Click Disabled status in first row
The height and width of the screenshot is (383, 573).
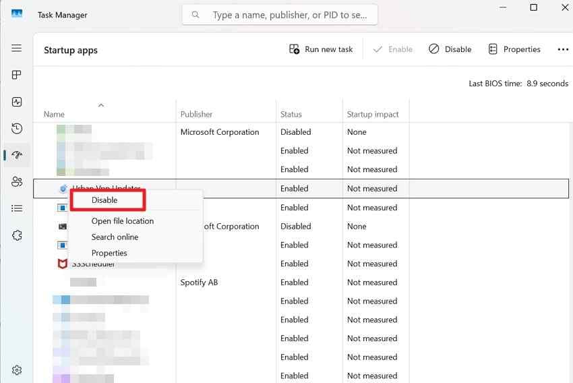coord(296,132)
